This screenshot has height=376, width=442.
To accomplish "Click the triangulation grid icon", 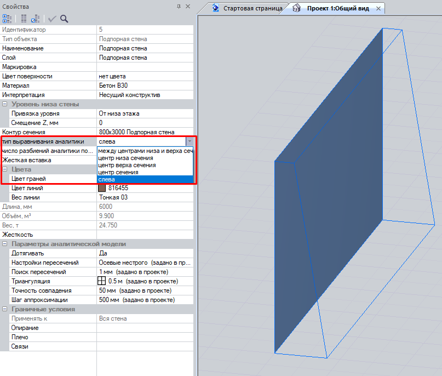I will tap(102, 281).
